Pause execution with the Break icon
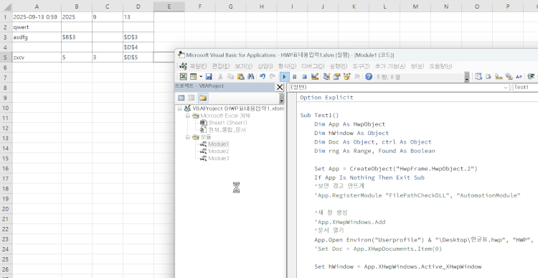 pos(294,76)
